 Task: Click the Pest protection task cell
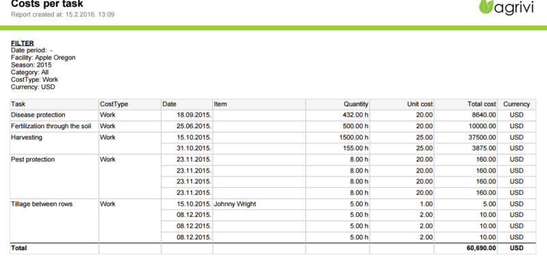(54, 177)
